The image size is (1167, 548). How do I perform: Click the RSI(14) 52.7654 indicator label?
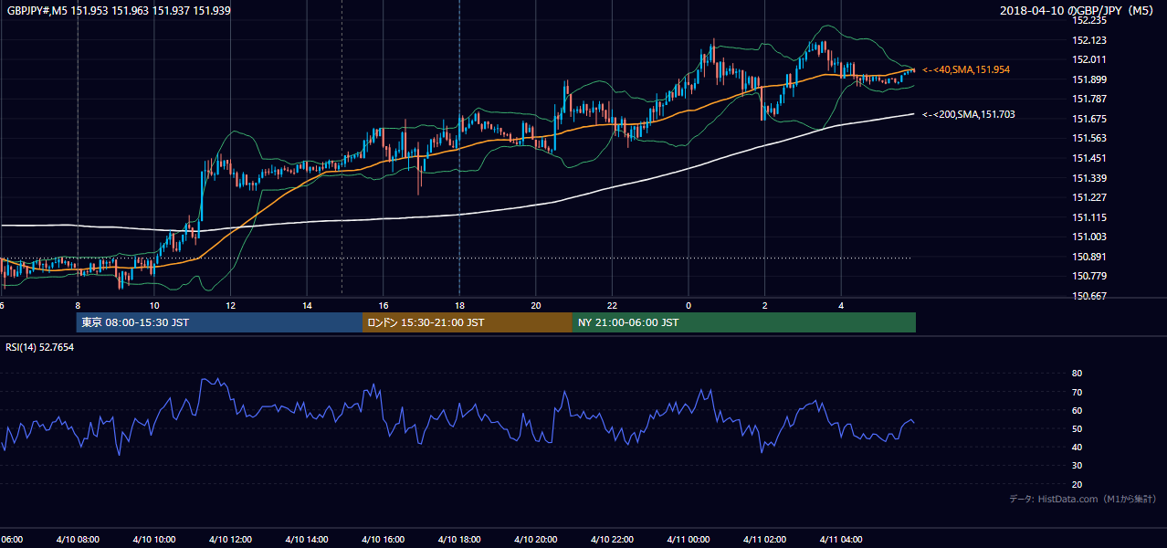(40, 347)
